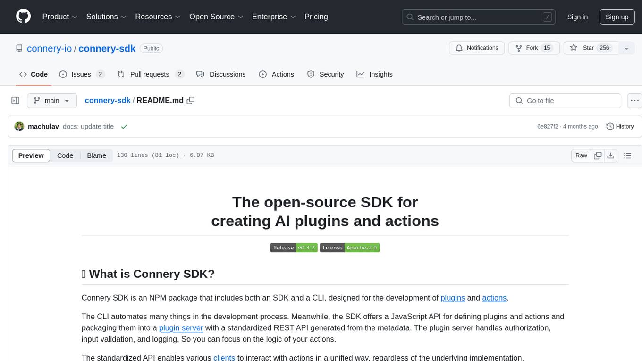Image resolution: width=642 pixels, height=361 pixels.
Task: Switch to the Pull requests tab
Action: (151, 74)
